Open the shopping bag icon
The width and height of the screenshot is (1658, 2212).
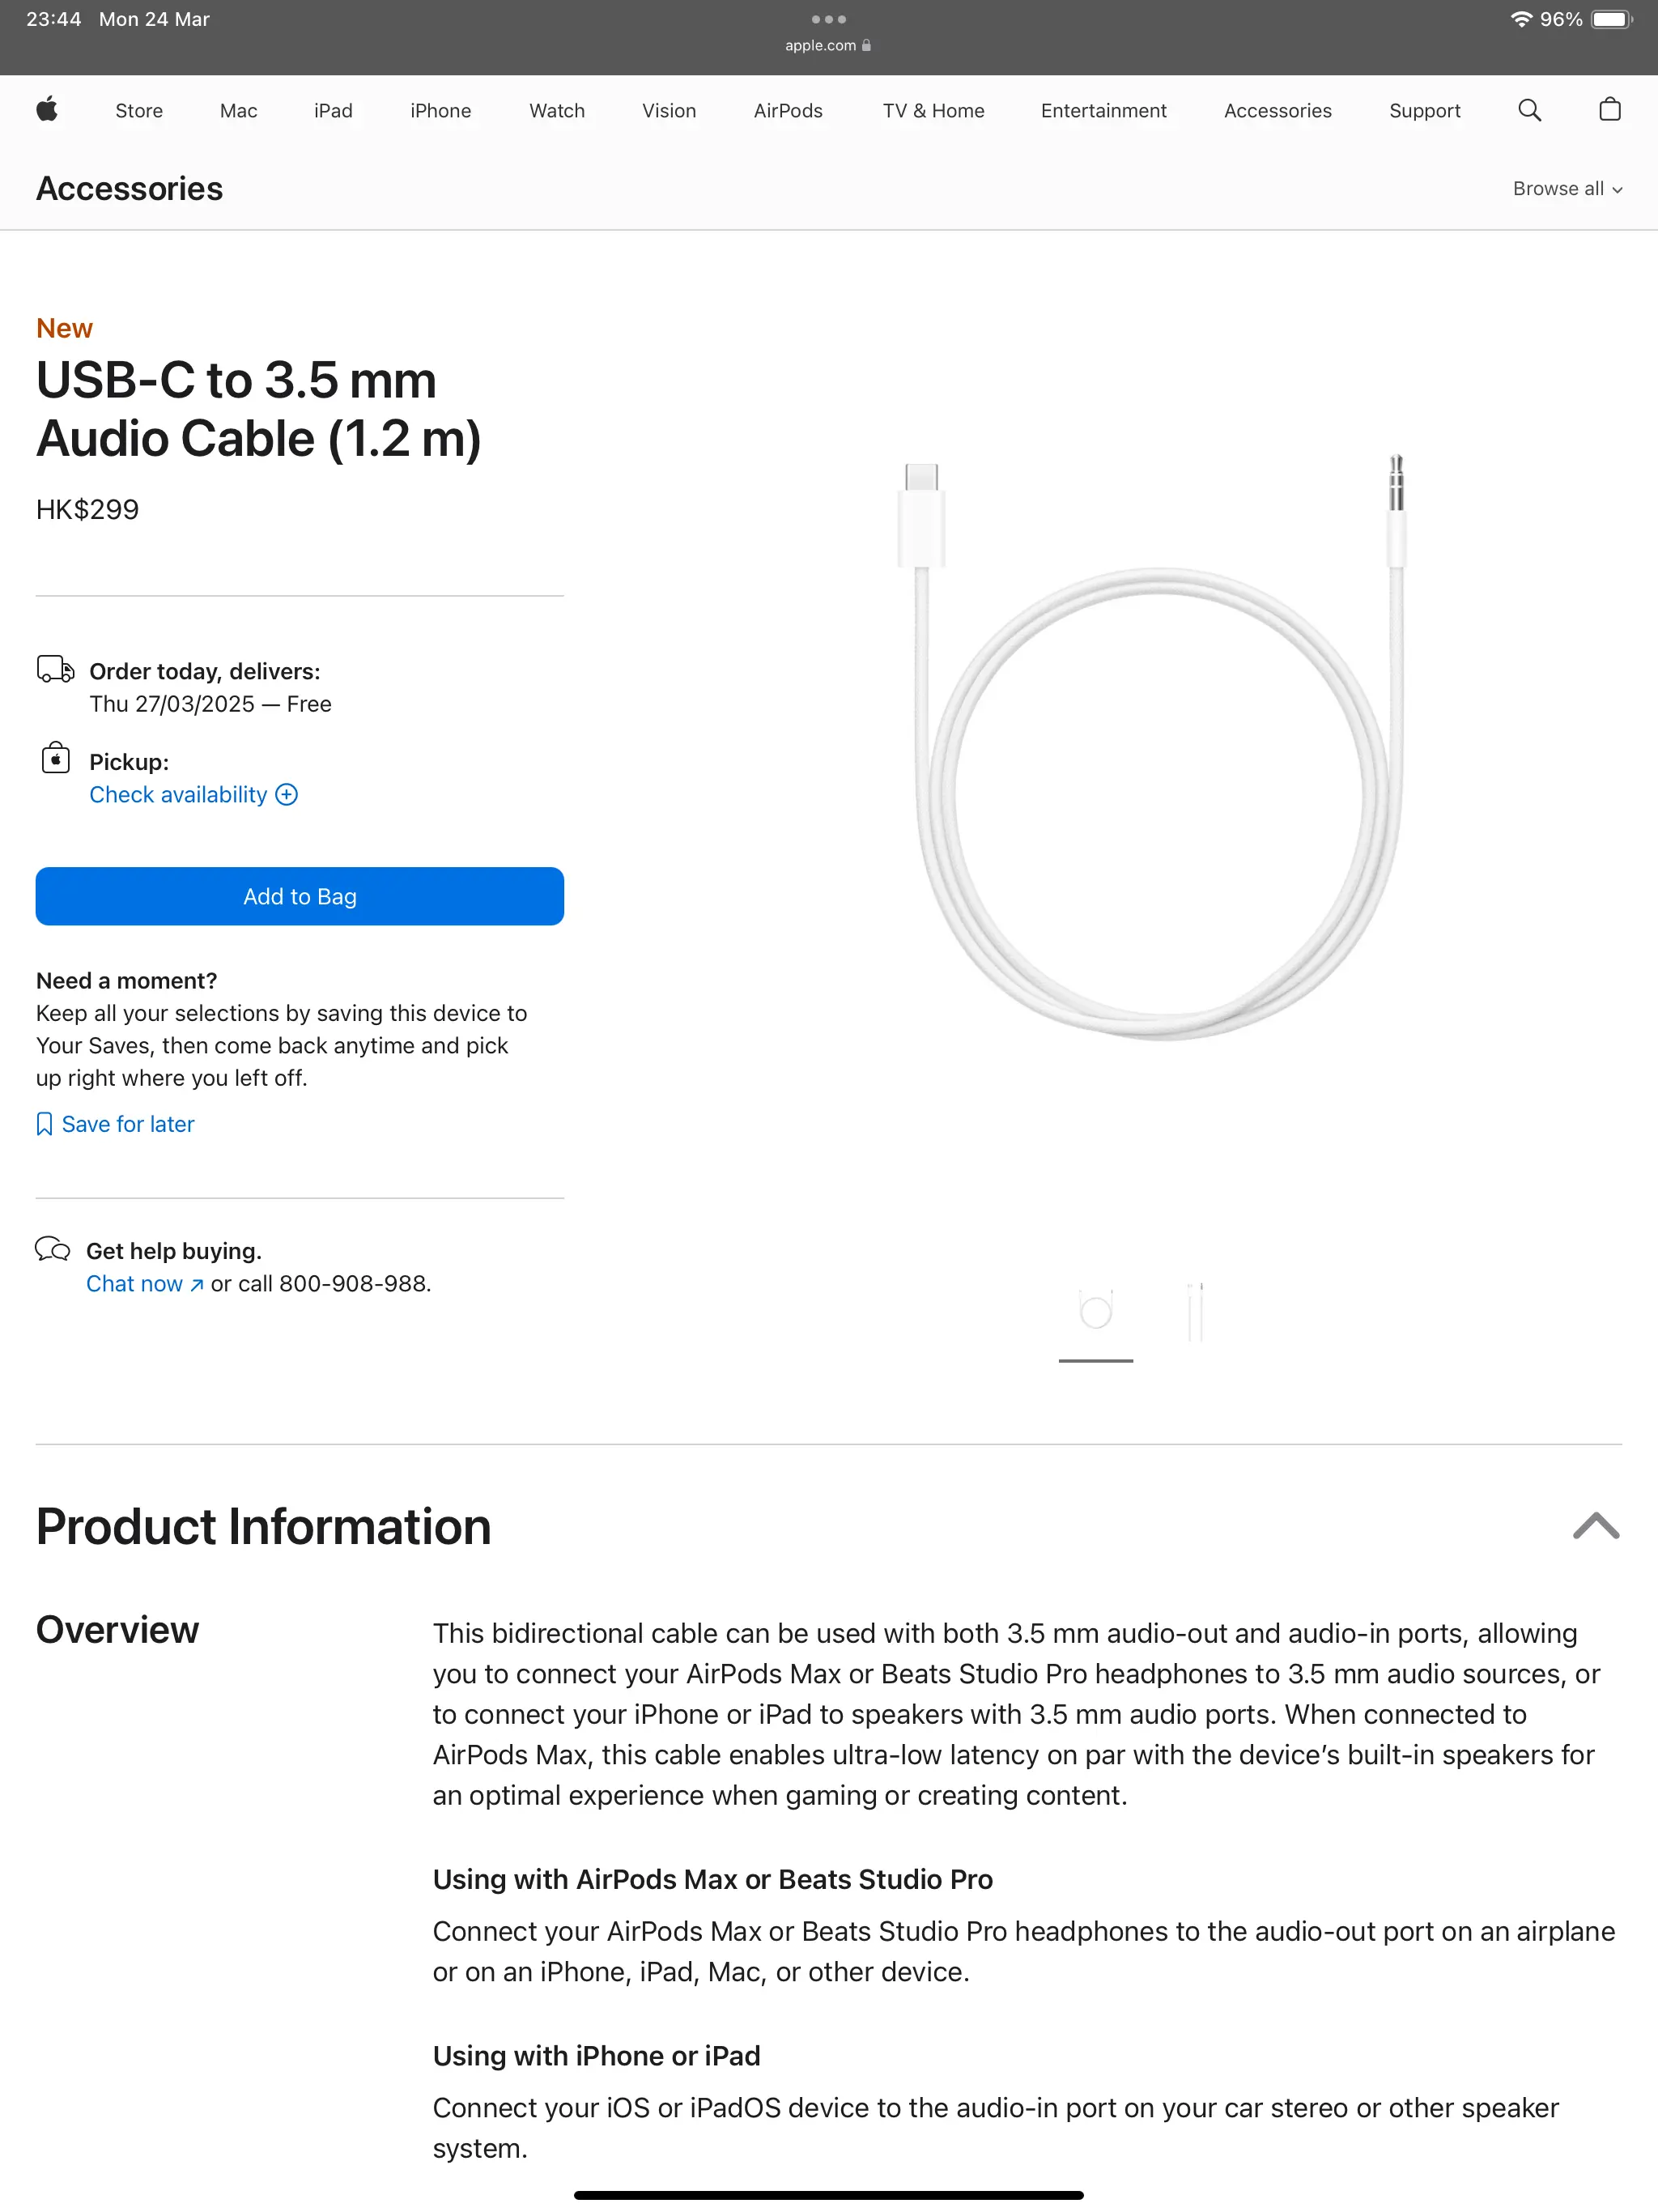click(1609, 109)
